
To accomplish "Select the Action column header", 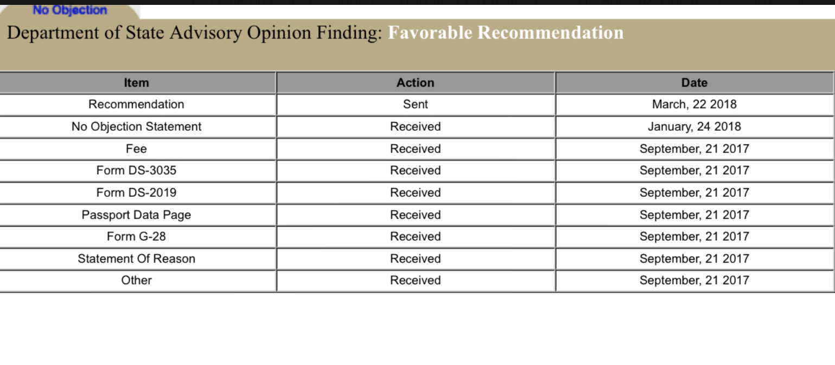I will (x=415, y=83).
